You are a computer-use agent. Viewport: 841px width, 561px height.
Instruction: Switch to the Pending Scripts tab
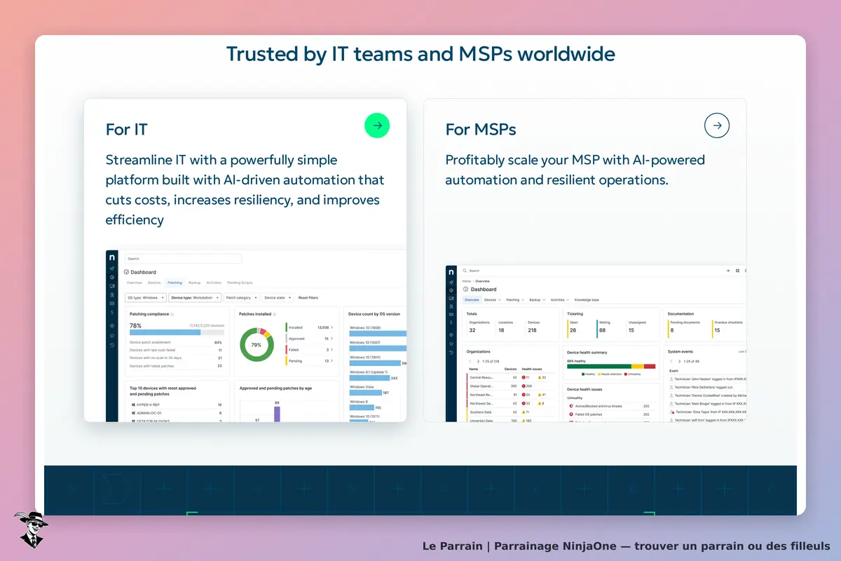(x=240, y=283)
